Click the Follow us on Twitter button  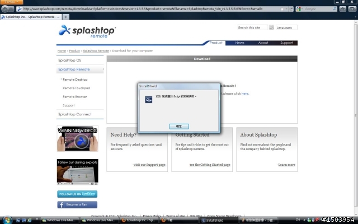click(x=77, y=194)
